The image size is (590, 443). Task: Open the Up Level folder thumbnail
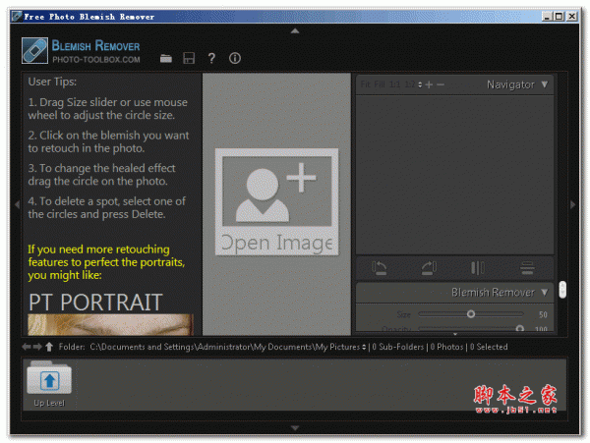click(49, 383)
